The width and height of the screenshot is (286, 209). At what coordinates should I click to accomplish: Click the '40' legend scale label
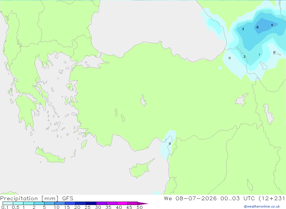[x=119, y=207]
